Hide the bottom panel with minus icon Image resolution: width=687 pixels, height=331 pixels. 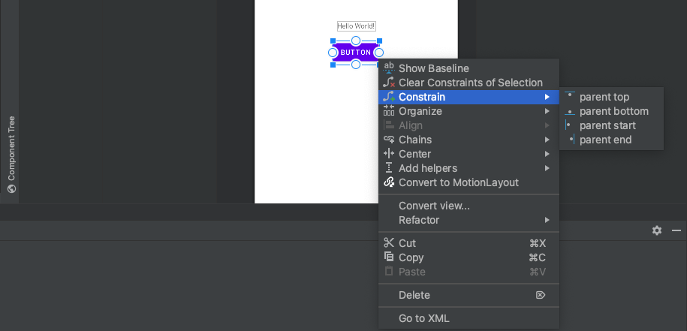click(676, 230)
